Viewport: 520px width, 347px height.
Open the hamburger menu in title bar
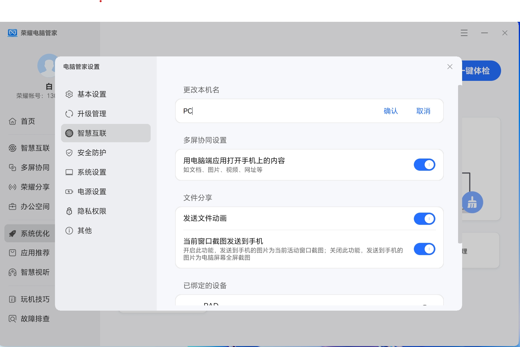[464, 33]
